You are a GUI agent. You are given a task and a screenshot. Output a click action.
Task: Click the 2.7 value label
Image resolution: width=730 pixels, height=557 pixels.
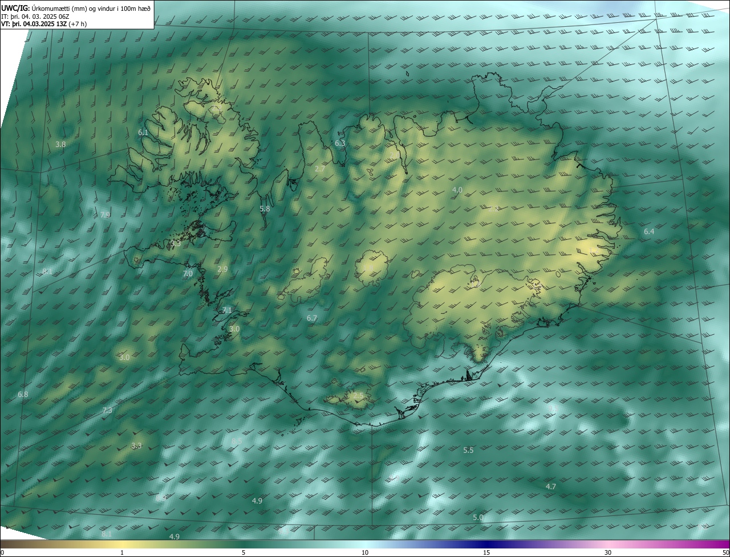coord(320,169)
